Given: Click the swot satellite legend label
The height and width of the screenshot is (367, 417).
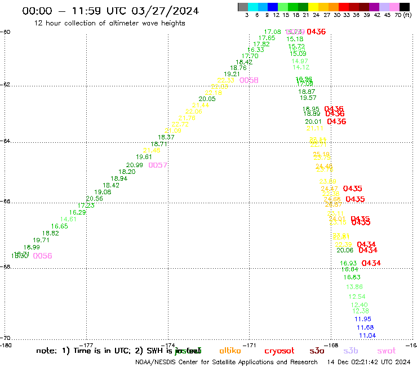Looking at the screenshot, I should tap(387, 351).
